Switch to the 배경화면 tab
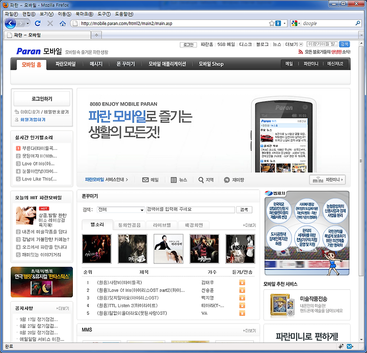367x353 pixels. [194, 225]
